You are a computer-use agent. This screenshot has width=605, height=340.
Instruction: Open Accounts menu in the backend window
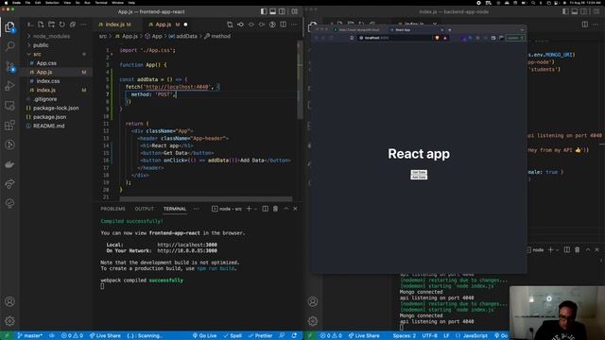(313, 301)
